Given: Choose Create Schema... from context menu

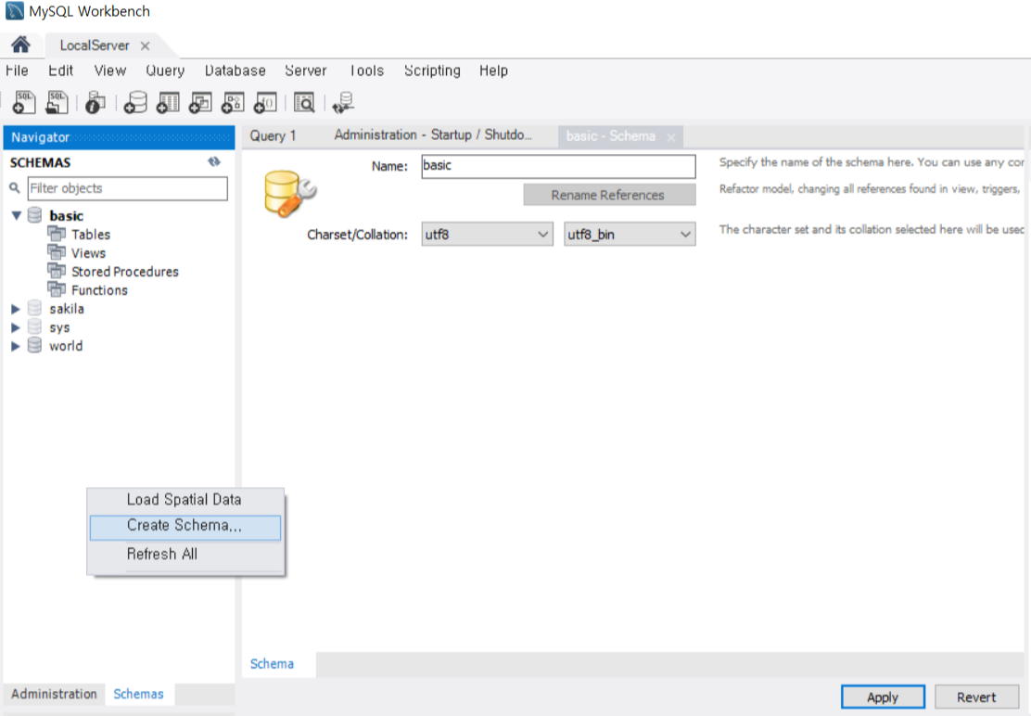Looking at the screenshot, I should pyautogui.click(x=185, y=527).
